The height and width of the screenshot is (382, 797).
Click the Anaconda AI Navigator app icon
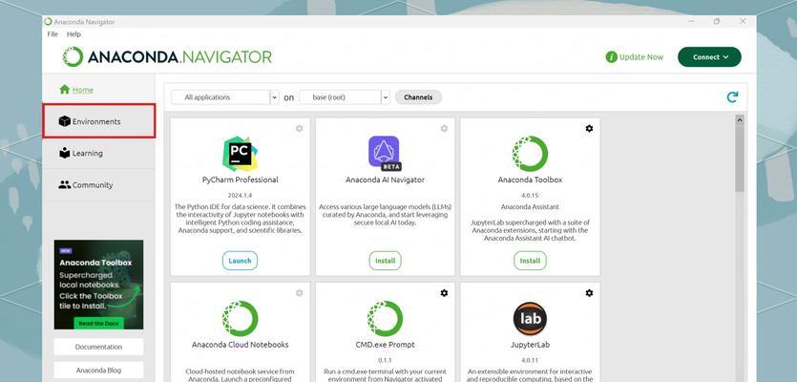(385, 154)
